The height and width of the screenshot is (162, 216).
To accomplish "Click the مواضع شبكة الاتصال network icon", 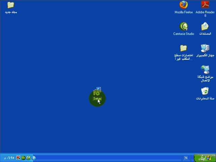I will click(x=205, y=70).
